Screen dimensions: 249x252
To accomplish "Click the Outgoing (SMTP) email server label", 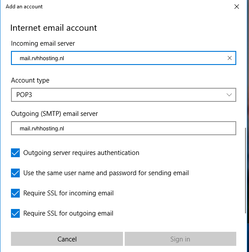I will [x=54, y=114].
